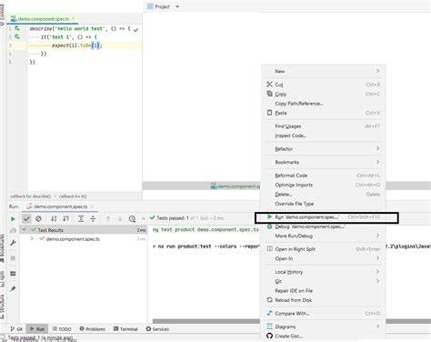The image size is (431, 342).
Task: Choose Copy from context menu
Action: (323, 94)
